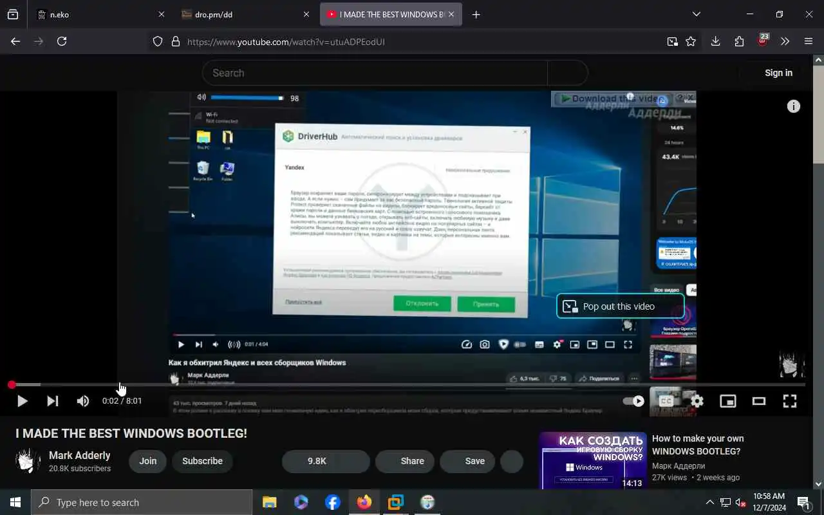
Task: Open the extension badge showing 23
Action: pos(763,40)
